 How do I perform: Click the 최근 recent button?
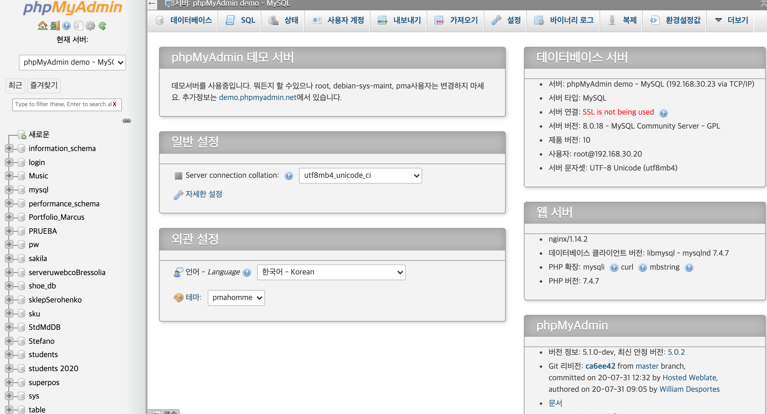coord(15,85)
